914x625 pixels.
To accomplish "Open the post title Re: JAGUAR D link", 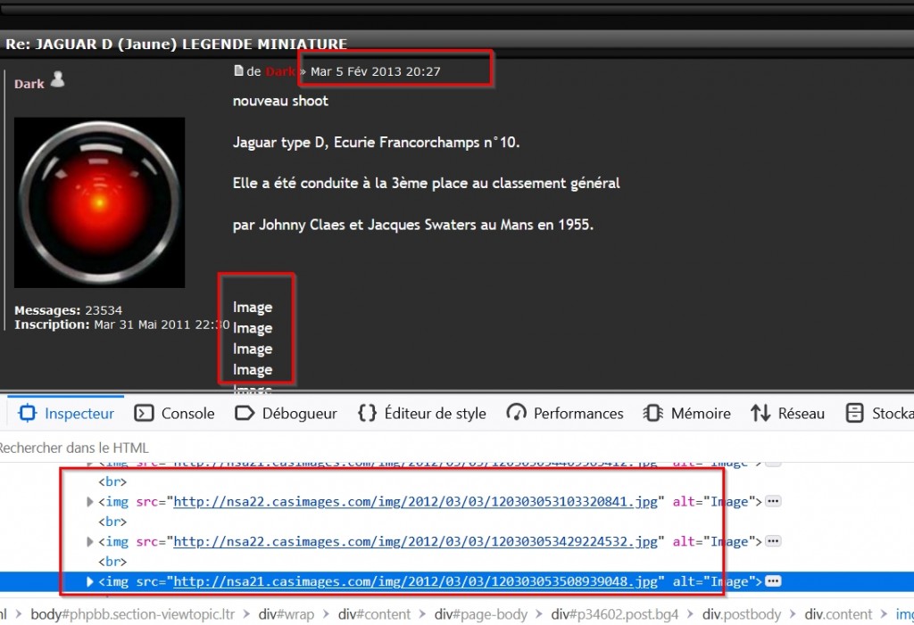I will 176,45.
